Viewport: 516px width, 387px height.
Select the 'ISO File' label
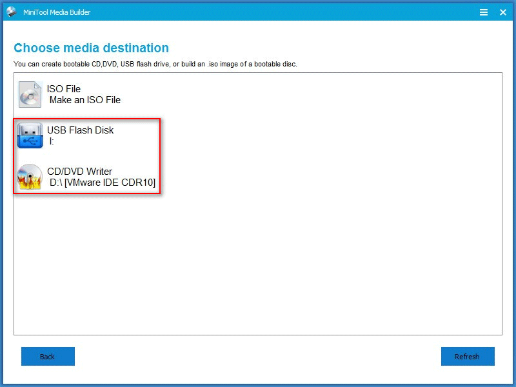point(63,89)
